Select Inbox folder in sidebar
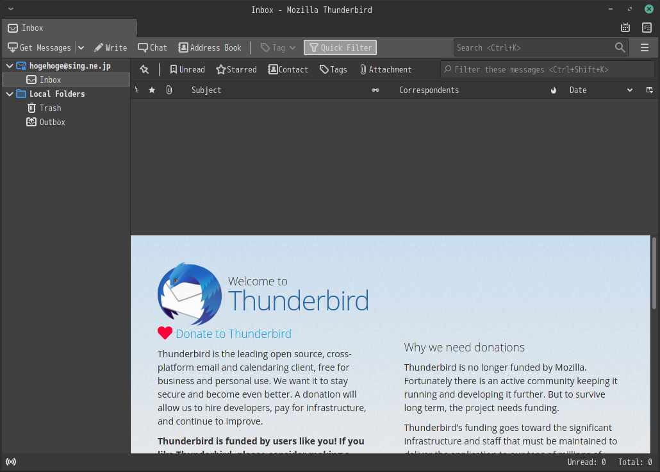This screenshot has width=660, height=472. pyautogui.click(x=65, y=80)
